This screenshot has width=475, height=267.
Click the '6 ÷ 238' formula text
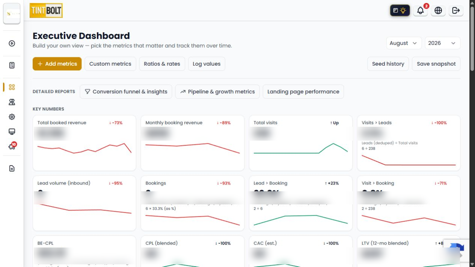pos(368,148)
